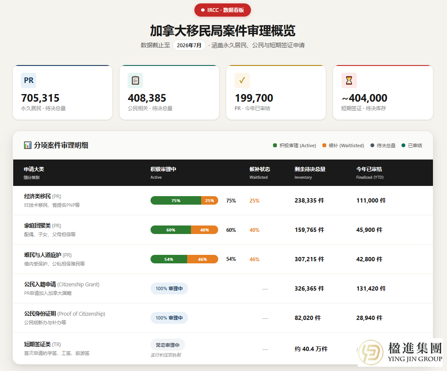Click the 45,900 件 finalized value
The height and width of the screenshot is (371, 447).
coord(369,230)
